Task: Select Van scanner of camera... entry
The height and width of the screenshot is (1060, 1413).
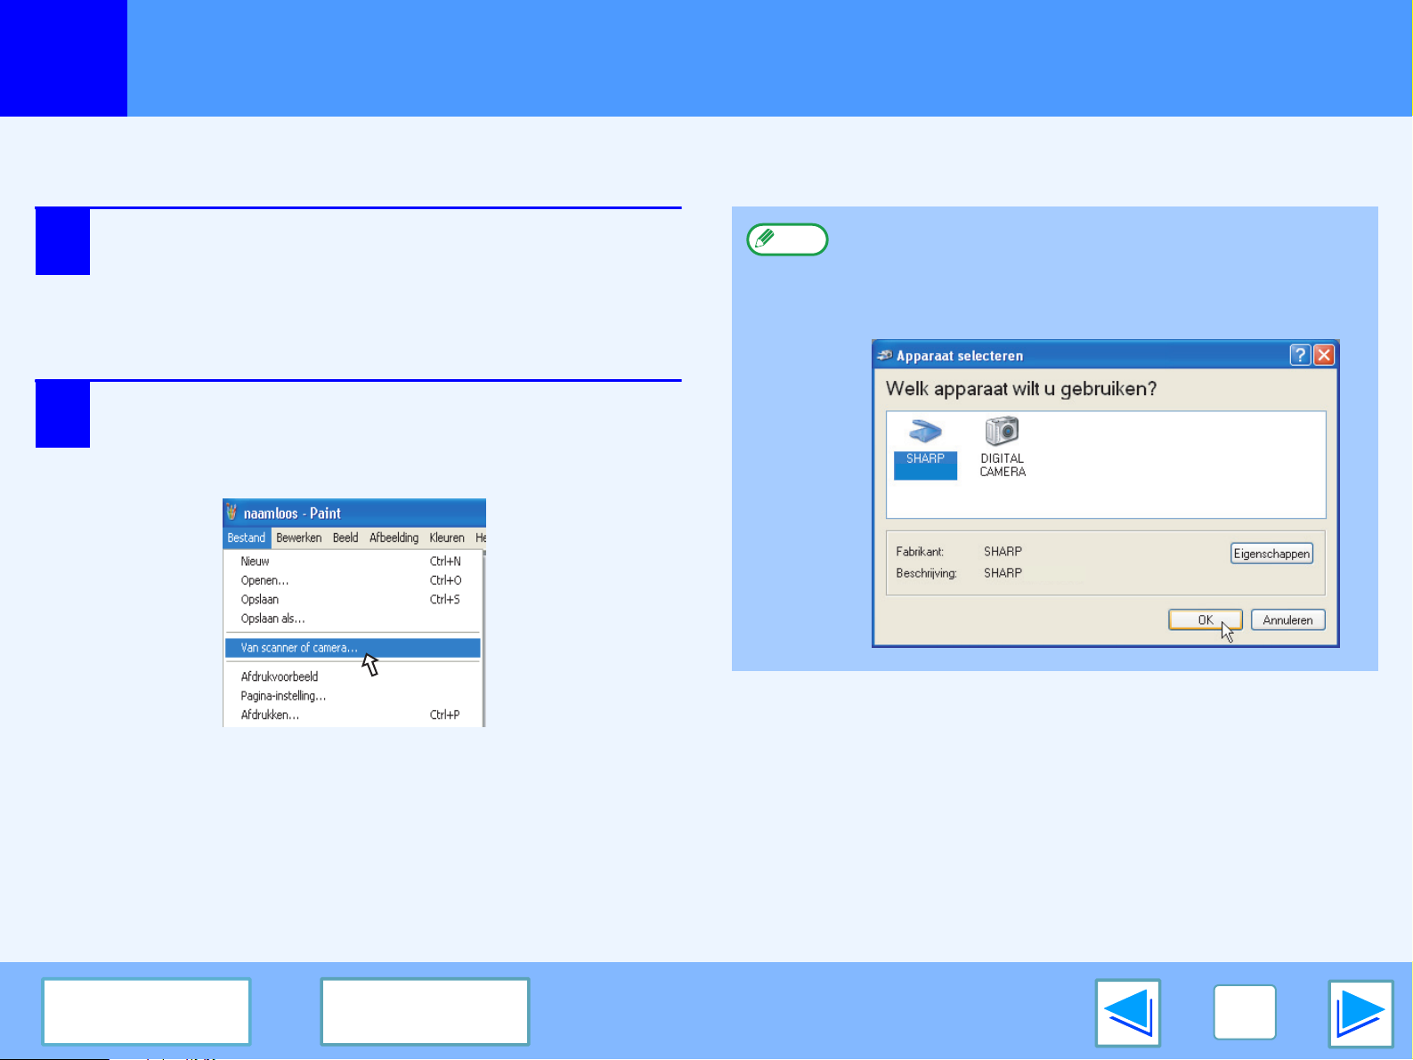Action: click(x=353, y=648)
